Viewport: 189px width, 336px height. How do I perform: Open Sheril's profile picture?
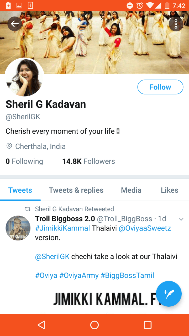[24, 77]
